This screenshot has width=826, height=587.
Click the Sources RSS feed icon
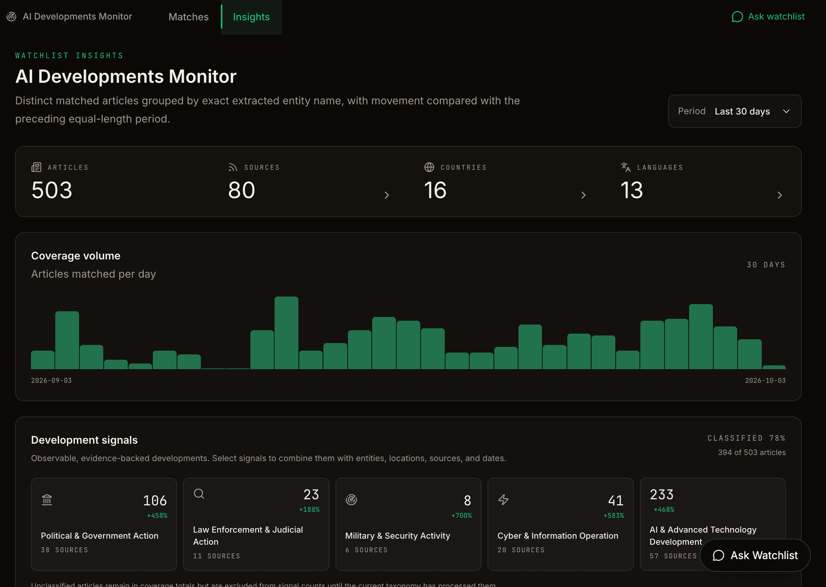pyautogui.click(x=233, y=167)
